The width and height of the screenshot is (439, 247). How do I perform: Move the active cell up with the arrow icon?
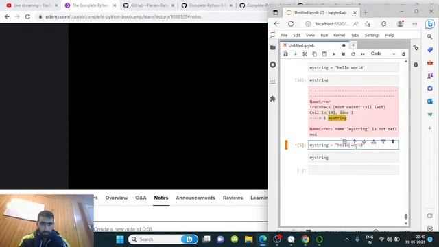click(355, 142)
